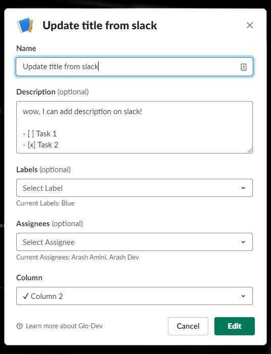Screen dimensions: 271x354
Task: Open Learn more about Glo-Dev link
Action: [64, 326]
